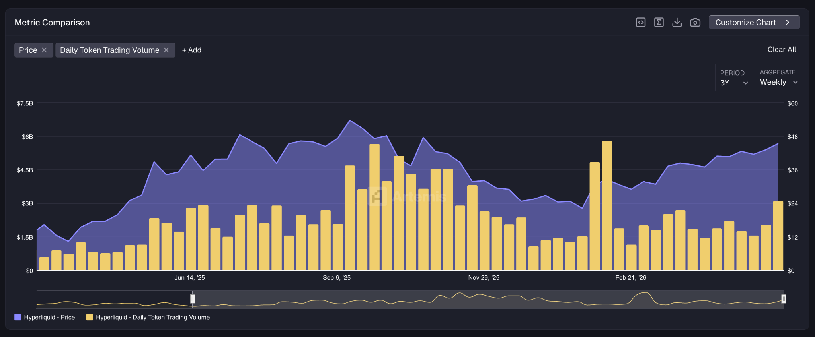The height and width of the screenshot is (337, 815).
Task: Open the Customize Chart panel
Action: point(754,22)
